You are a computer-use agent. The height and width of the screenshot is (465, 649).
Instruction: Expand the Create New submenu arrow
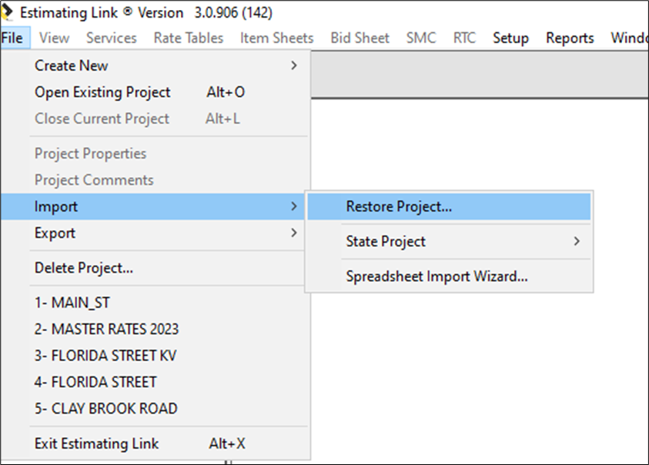pos(294,65)
